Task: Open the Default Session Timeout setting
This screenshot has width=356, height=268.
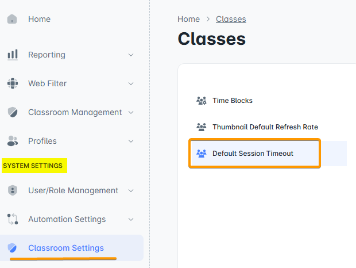Action: (x=253, y=154)
